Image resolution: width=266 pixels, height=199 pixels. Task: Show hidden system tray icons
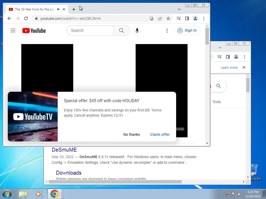click(x=221, y=194)
